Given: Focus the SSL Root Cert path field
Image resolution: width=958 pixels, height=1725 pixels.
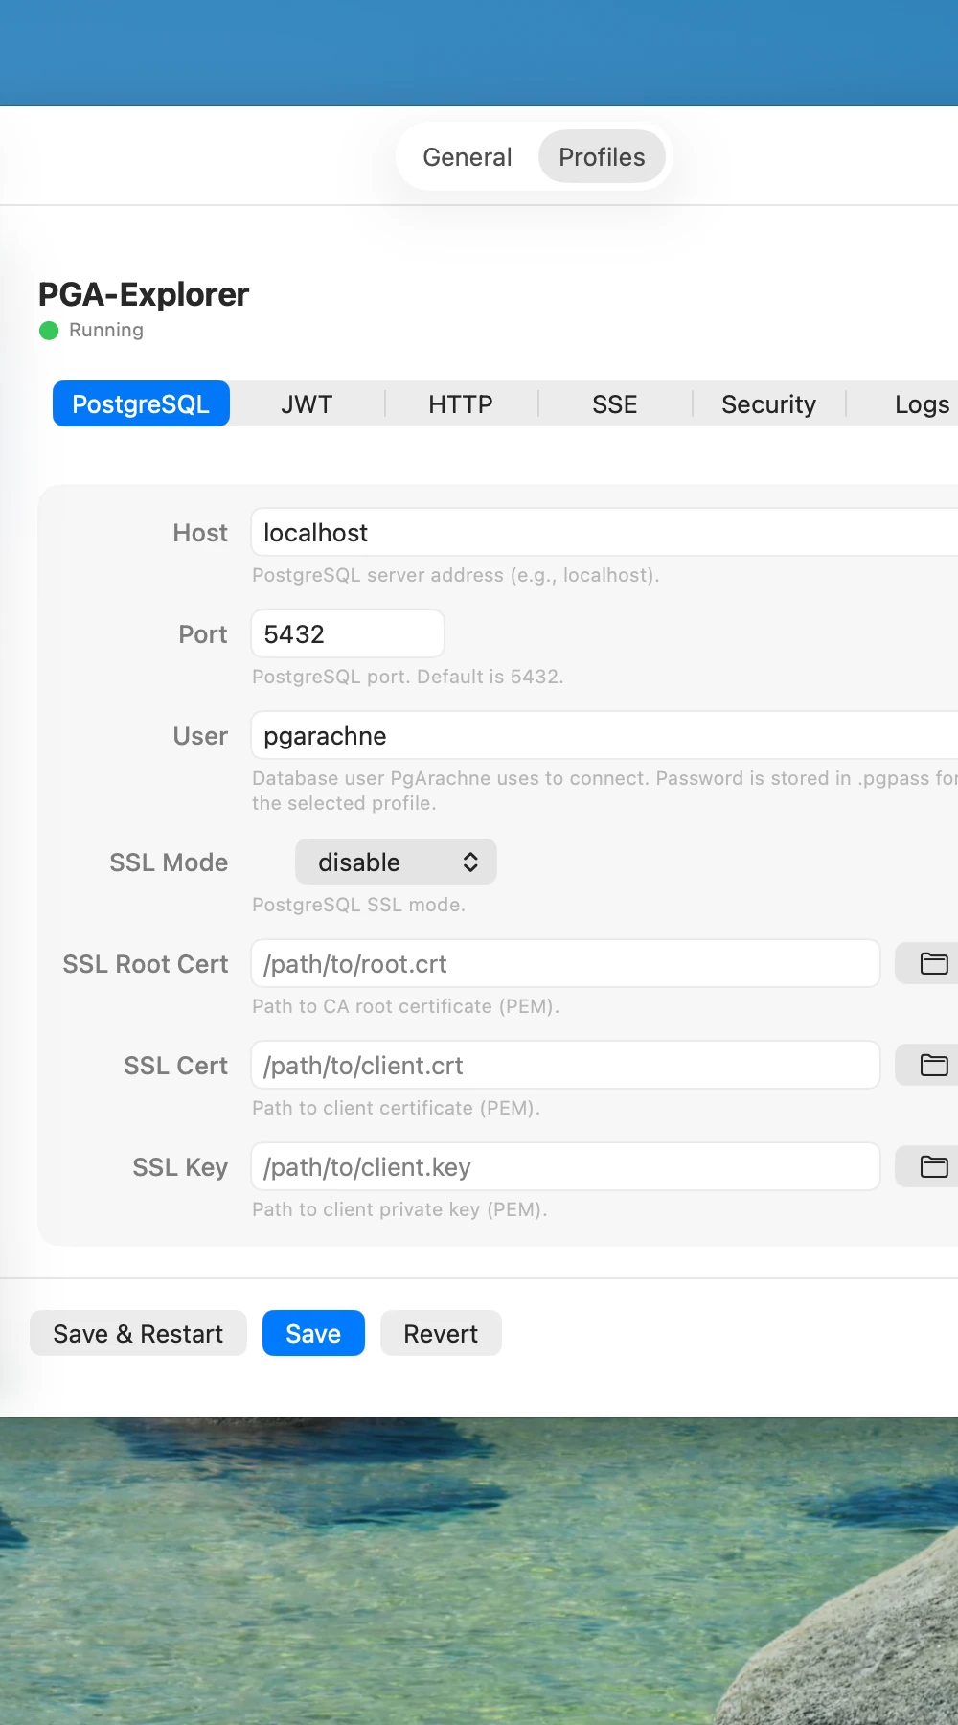Looking at the screenshot, I should coord(565,963).
